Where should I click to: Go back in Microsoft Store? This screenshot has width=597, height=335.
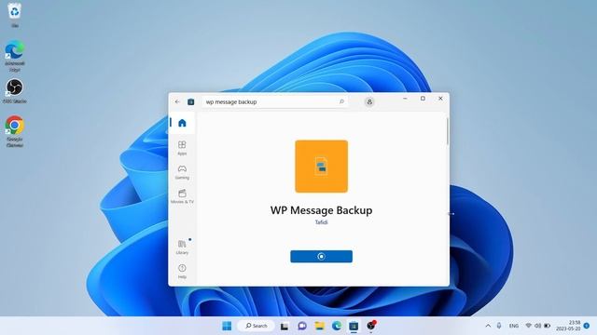pos(177,101)
